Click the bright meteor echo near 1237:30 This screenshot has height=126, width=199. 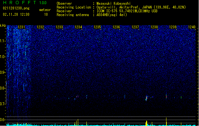pyautogui.click(x=146, y=98)
